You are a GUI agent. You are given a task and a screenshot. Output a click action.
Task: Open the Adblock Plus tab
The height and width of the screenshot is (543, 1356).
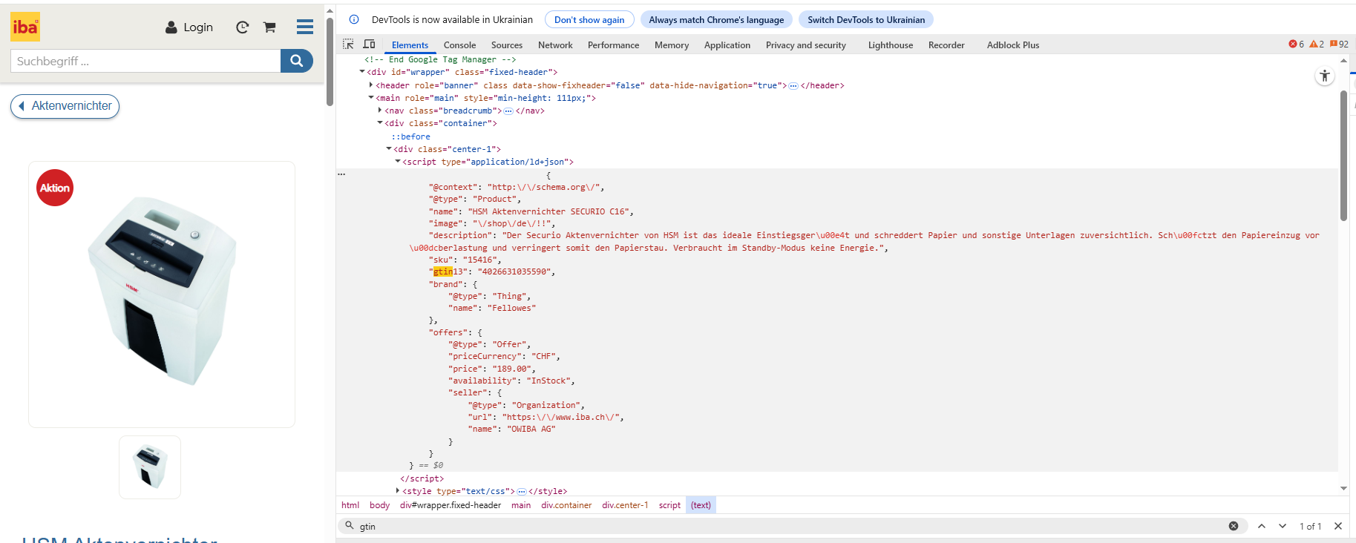[1013, 45]
